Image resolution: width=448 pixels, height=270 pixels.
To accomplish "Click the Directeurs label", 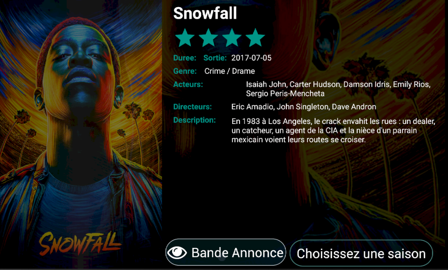I will pos(192,107).
